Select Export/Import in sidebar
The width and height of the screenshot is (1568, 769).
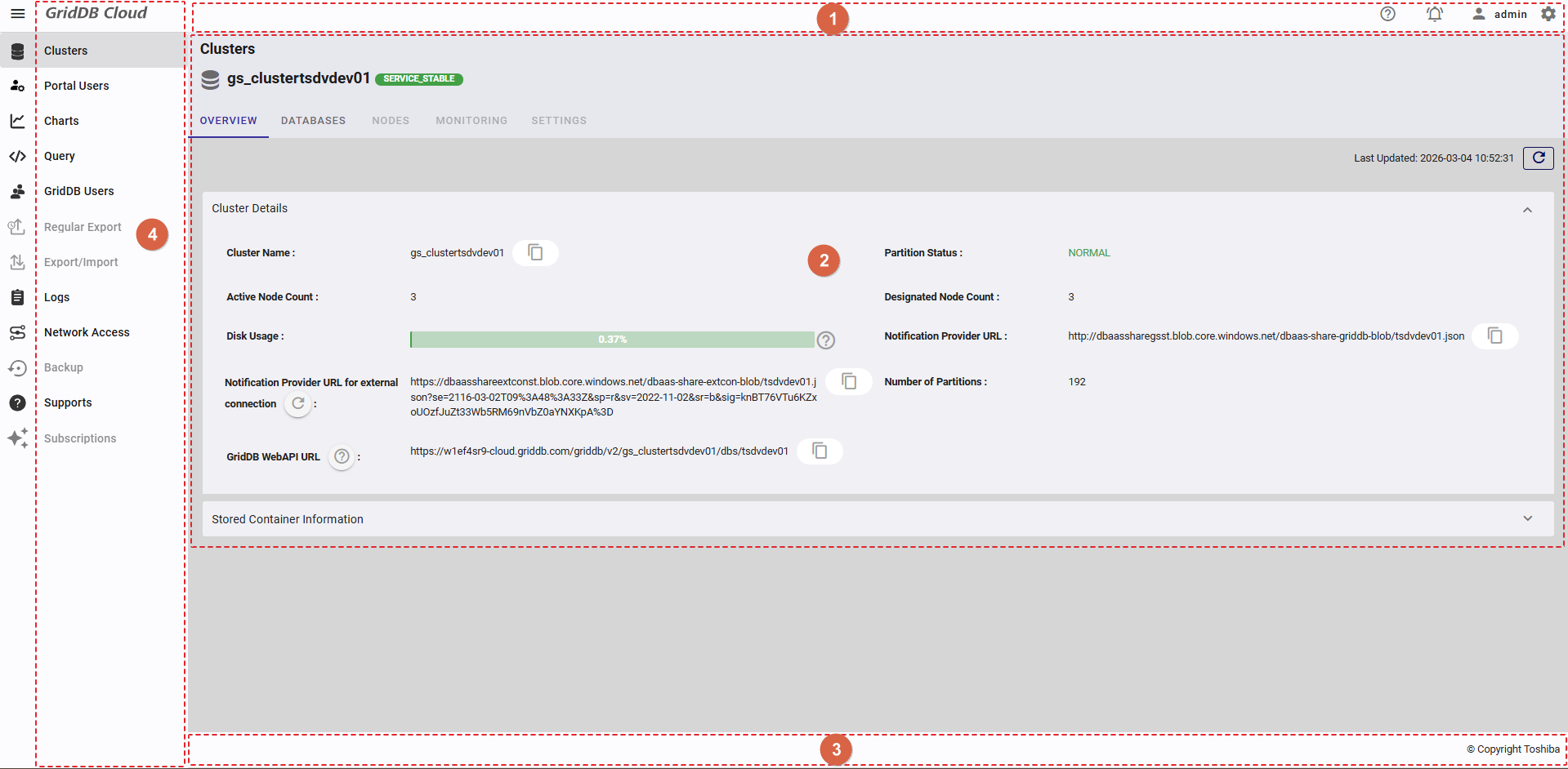click(81, 262)
